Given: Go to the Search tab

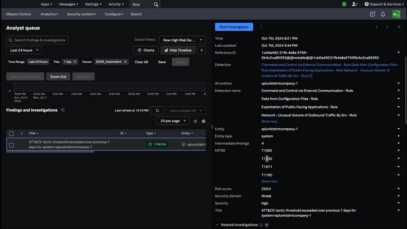Looking at the screenshot, I should (x=136, y=14).
